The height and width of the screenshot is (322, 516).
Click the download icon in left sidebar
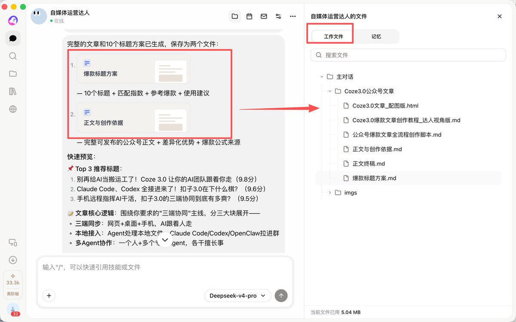click(13, 260)
